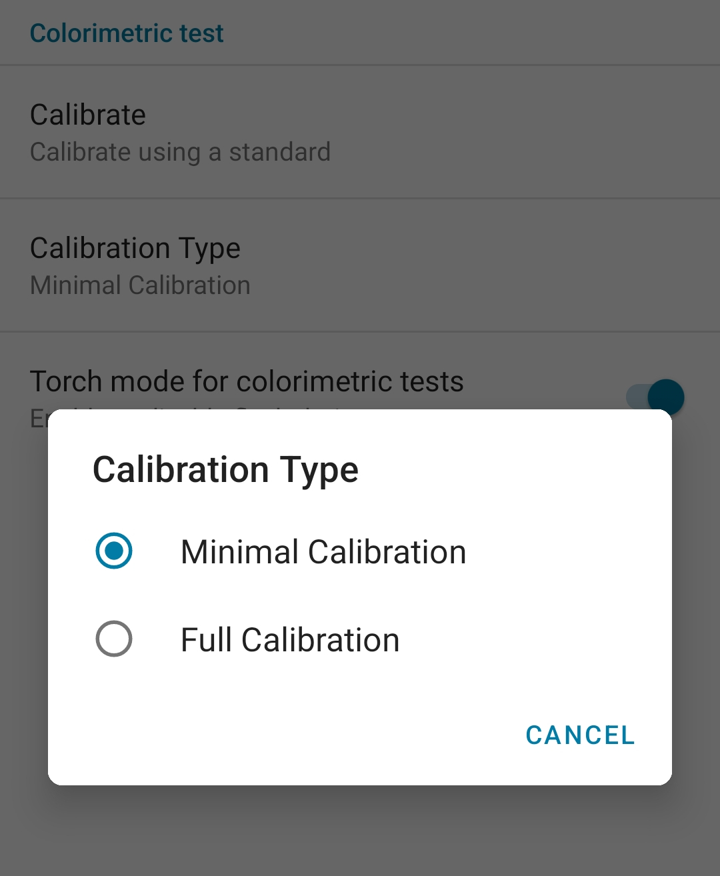Choose the Full Calibration label text
This screenshot has height=876, width=720.
tap(290, 640)
